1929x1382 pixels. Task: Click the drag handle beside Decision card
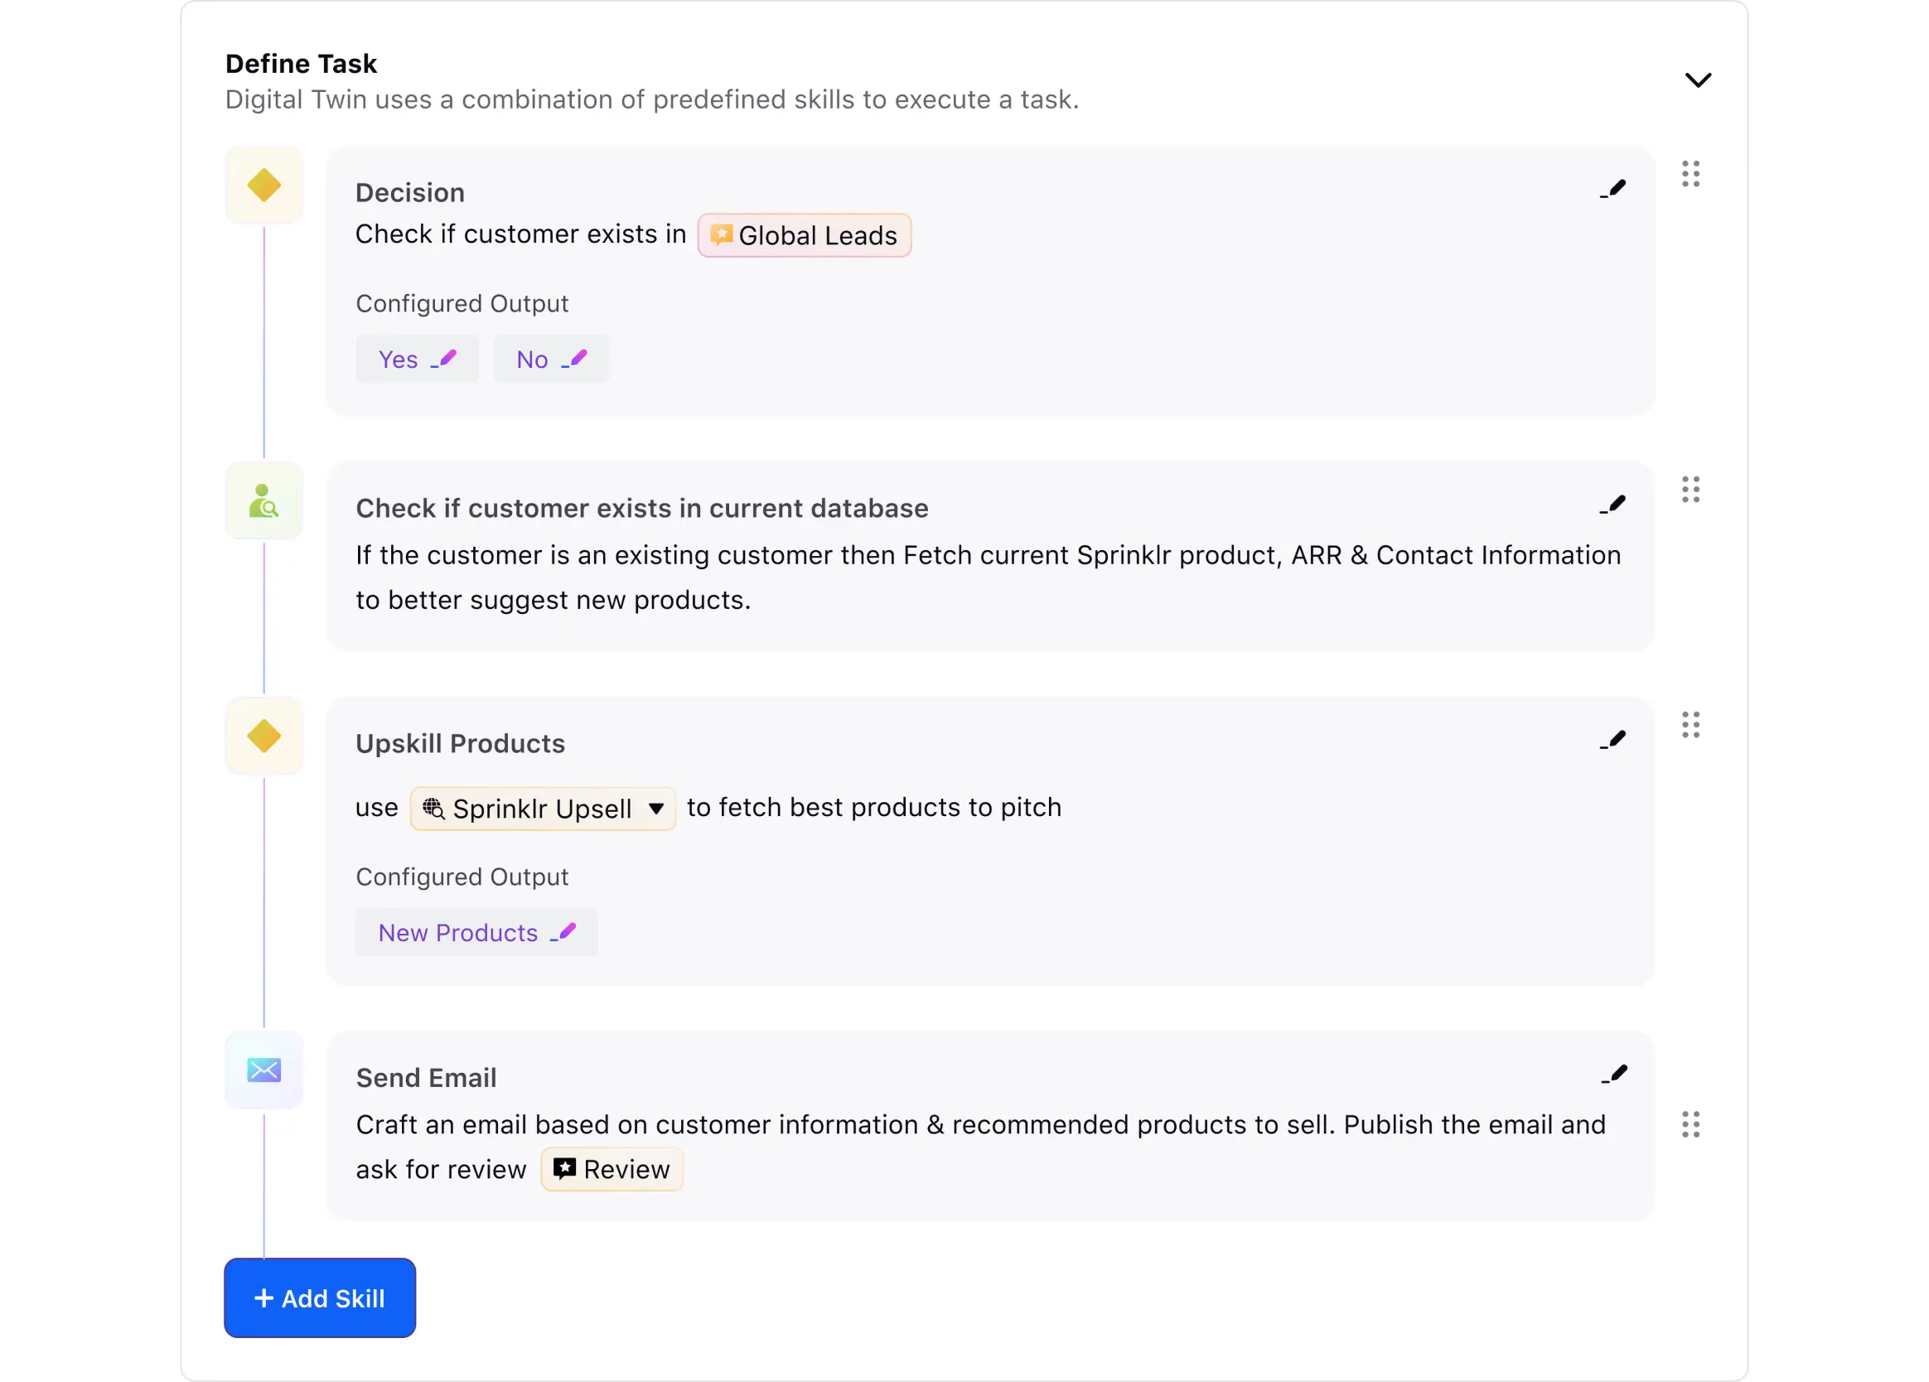1690,173
